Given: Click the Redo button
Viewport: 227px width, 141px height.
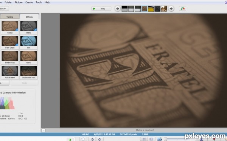Looking at the screenshot, I should tap(25, 83).
